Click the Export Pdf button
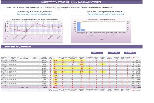 [x=114, y=53]
